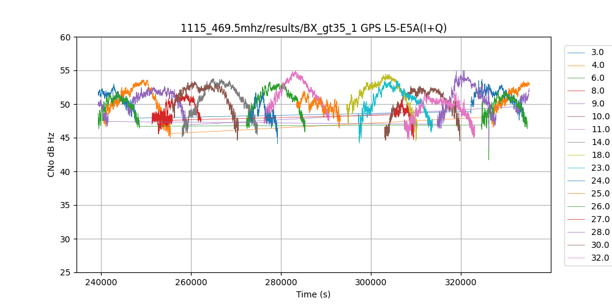The image size is (612, 306).
Task: Click the plot title text
Action: coord(318,28)
